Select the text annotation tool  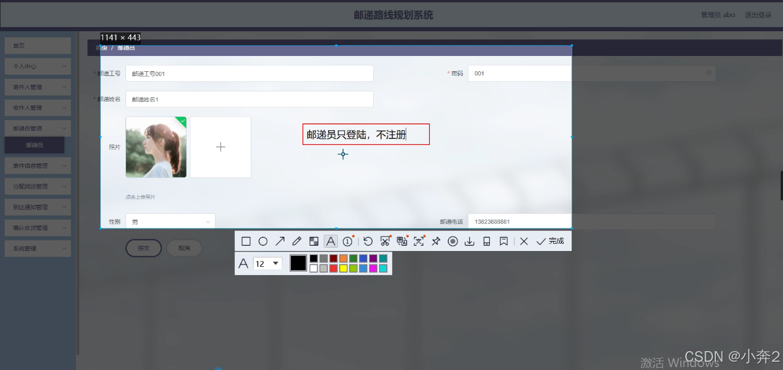tap(331, 241)
